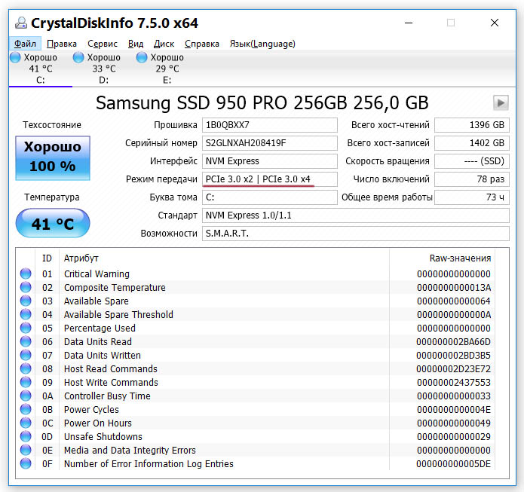Image resolution: width=524 pixels, height=492 pixels.
Task: Select the Composite Temperature attribute name
Action: [x=115, y=288]
